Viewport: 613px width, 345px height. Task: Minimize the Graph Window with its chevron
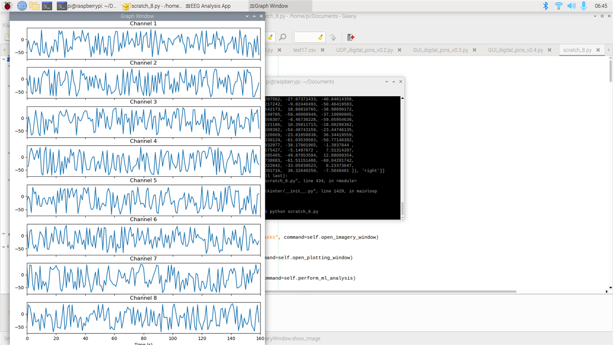click(248, 16)
